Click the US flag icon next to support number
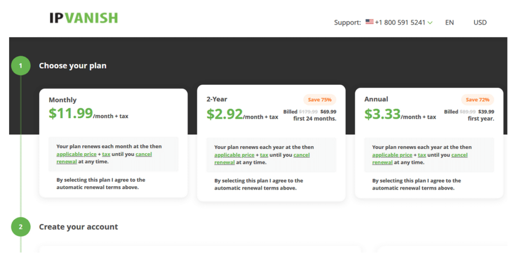 point(369,22)
